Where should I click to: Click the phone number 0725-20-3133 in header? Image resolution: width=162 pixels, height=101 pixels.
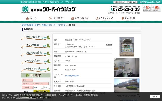point(125,9)
